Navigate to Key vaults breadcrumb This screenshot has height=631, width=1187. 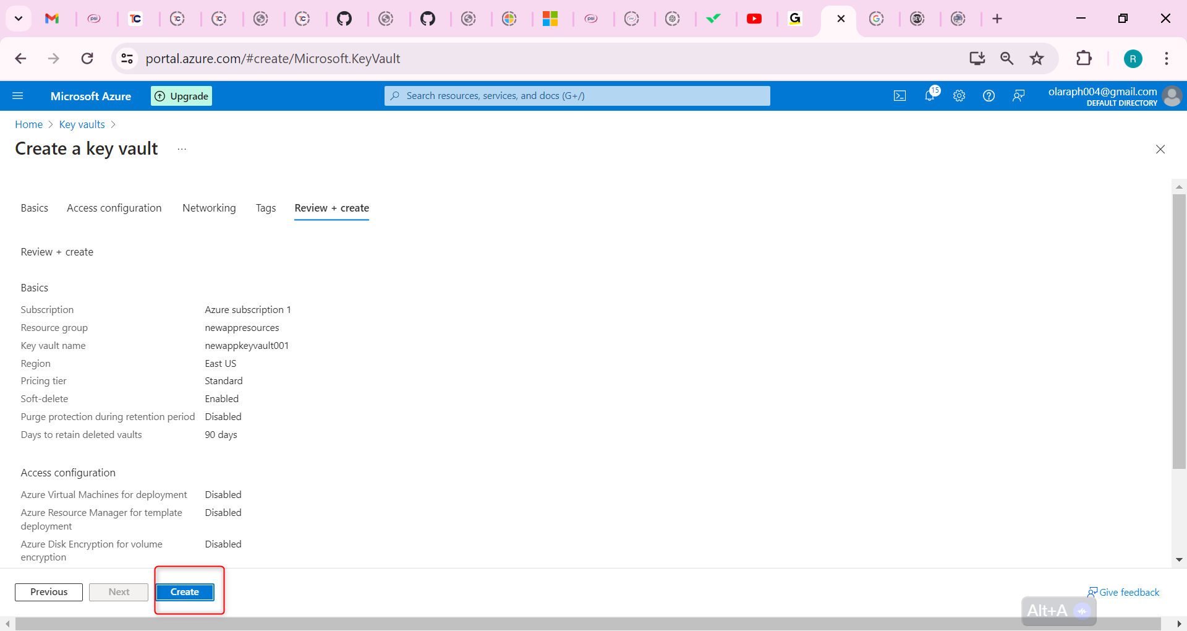(82, 124)
